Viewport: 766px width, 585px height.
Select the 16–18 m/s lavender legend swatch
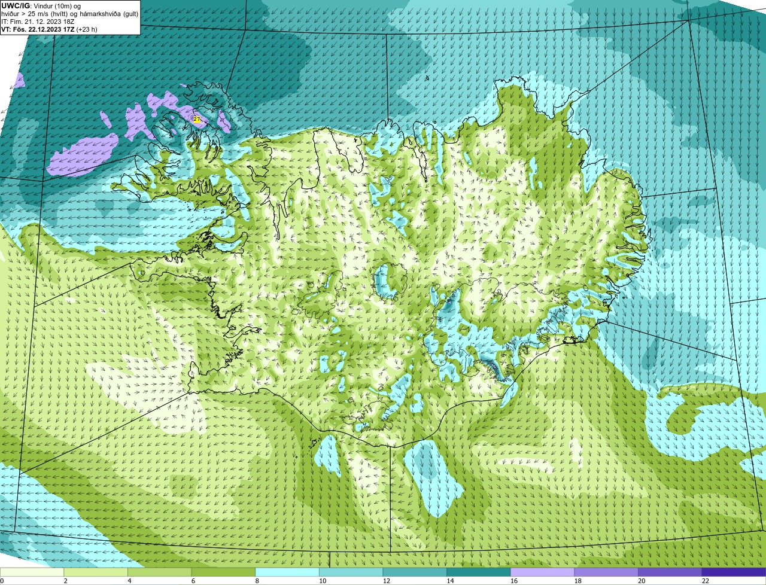(x=543, y=572)
